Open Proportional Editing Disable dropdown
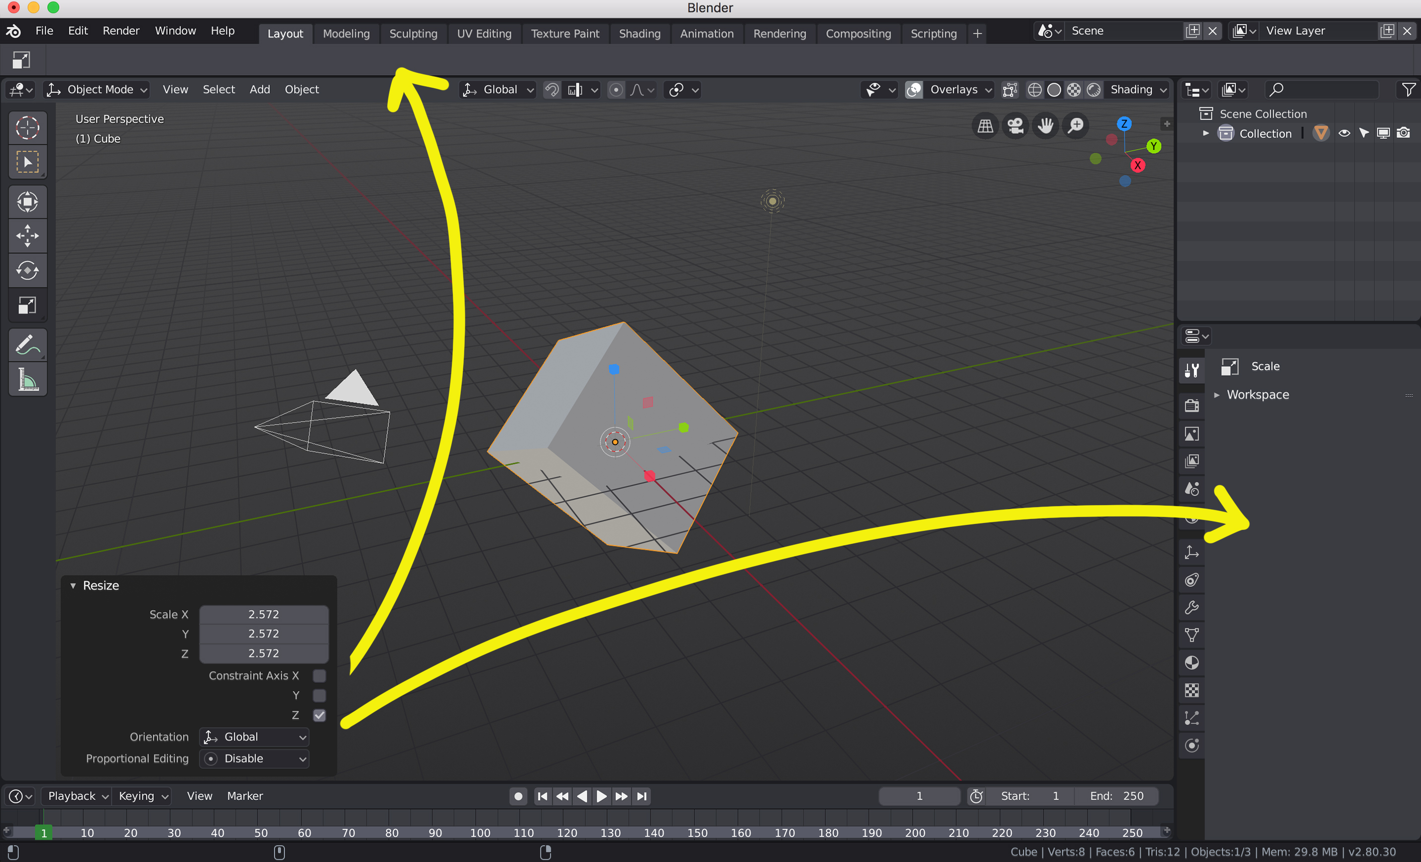 (x=254, y=758)
